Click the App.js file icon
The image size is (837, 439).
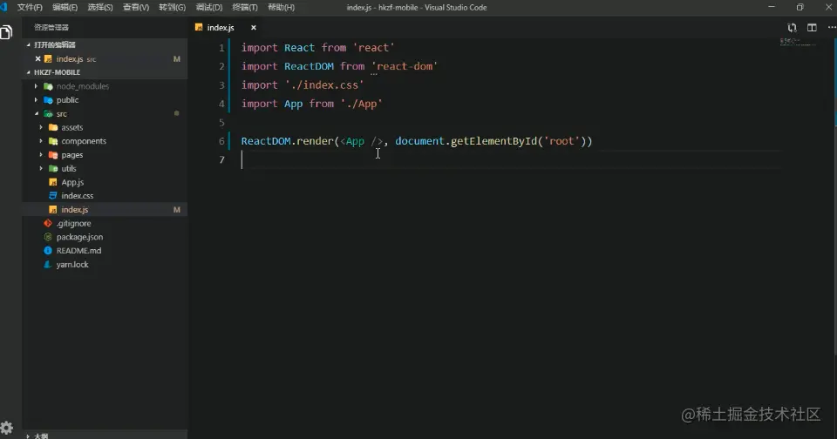tap(53, 182)
